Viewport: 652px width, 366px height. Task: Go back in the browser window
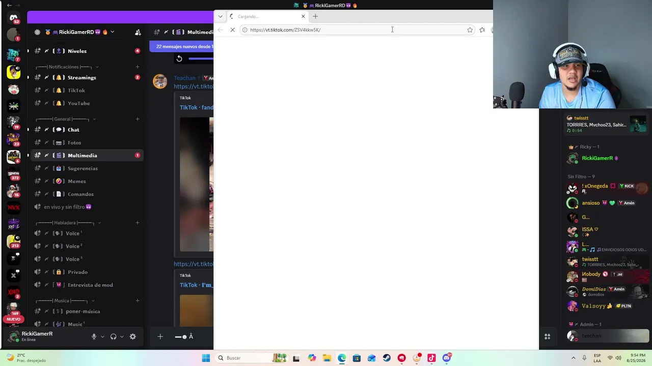(220, 30)
